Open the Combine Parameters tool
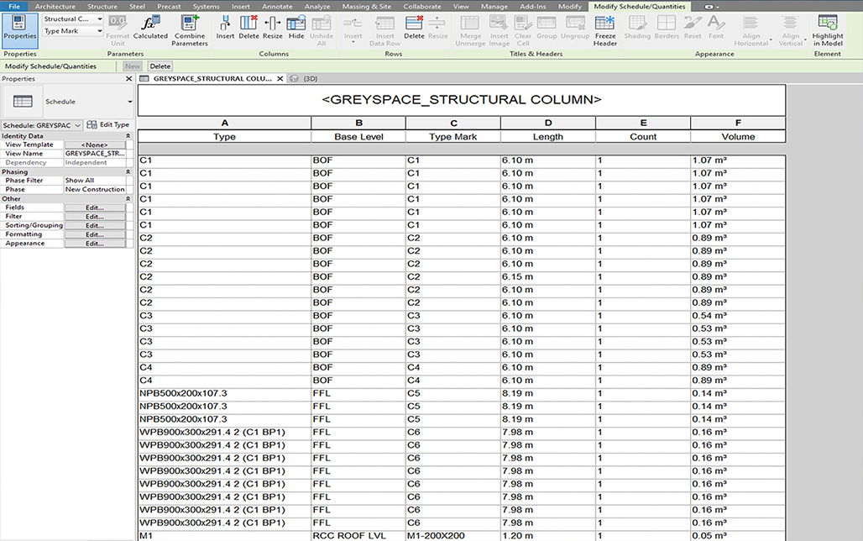Viewport: 863px width, 541px height. point(190,30)
